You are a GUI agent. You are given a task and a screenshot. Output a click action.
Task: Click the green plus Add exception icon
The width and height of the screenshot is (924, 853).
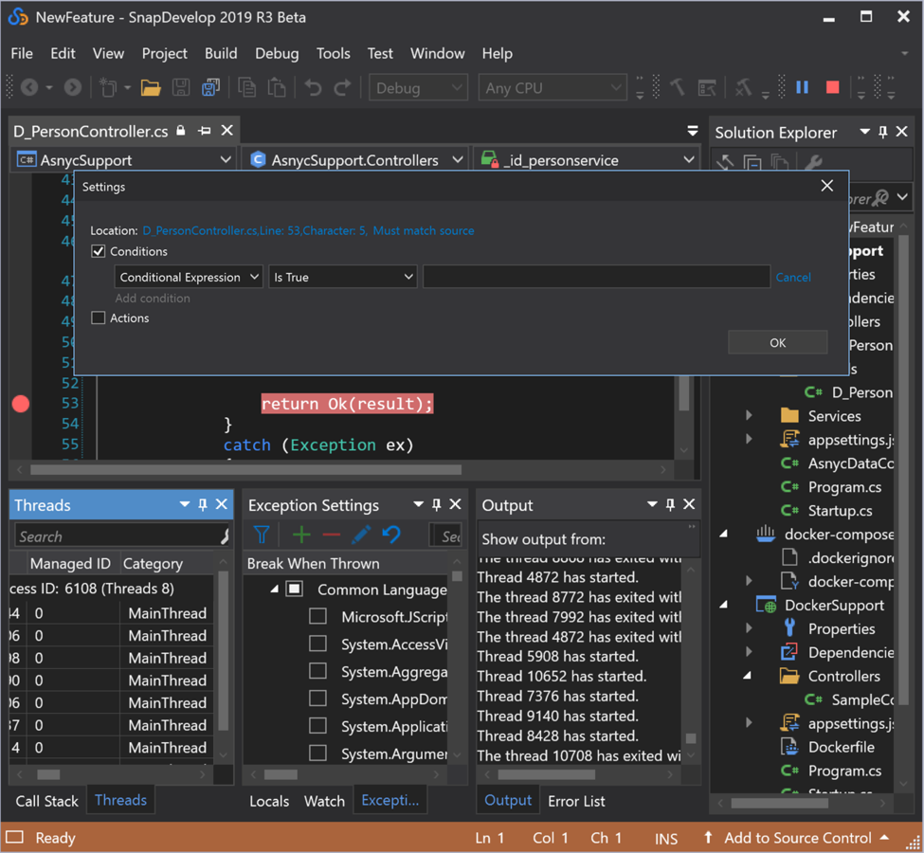point(301,535)
